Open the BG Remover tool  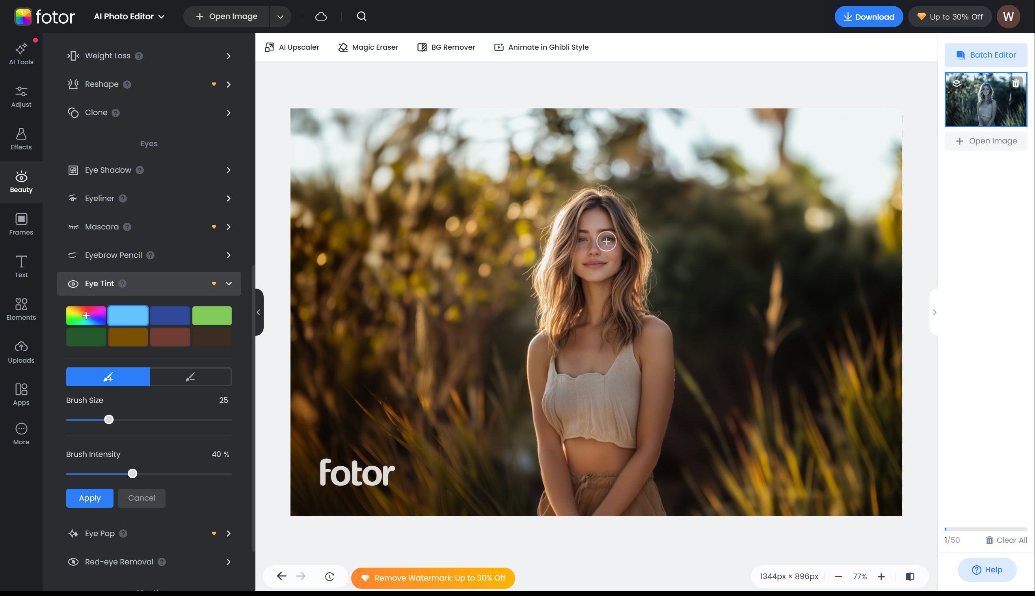tap(446, 47)
